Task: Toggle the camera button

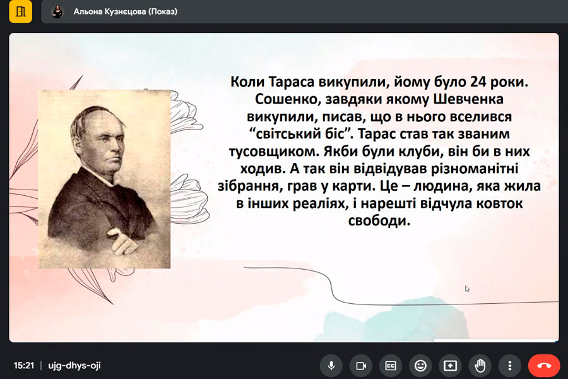Action: [361, 366]
